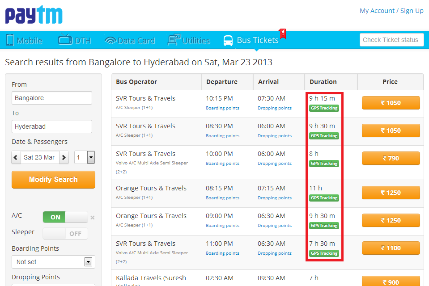The height and width of the screenshot is (286, 429).
Task: Click the Orange Tours & Travels 08:15 PM operator name
Action: (x=151, y=188)
